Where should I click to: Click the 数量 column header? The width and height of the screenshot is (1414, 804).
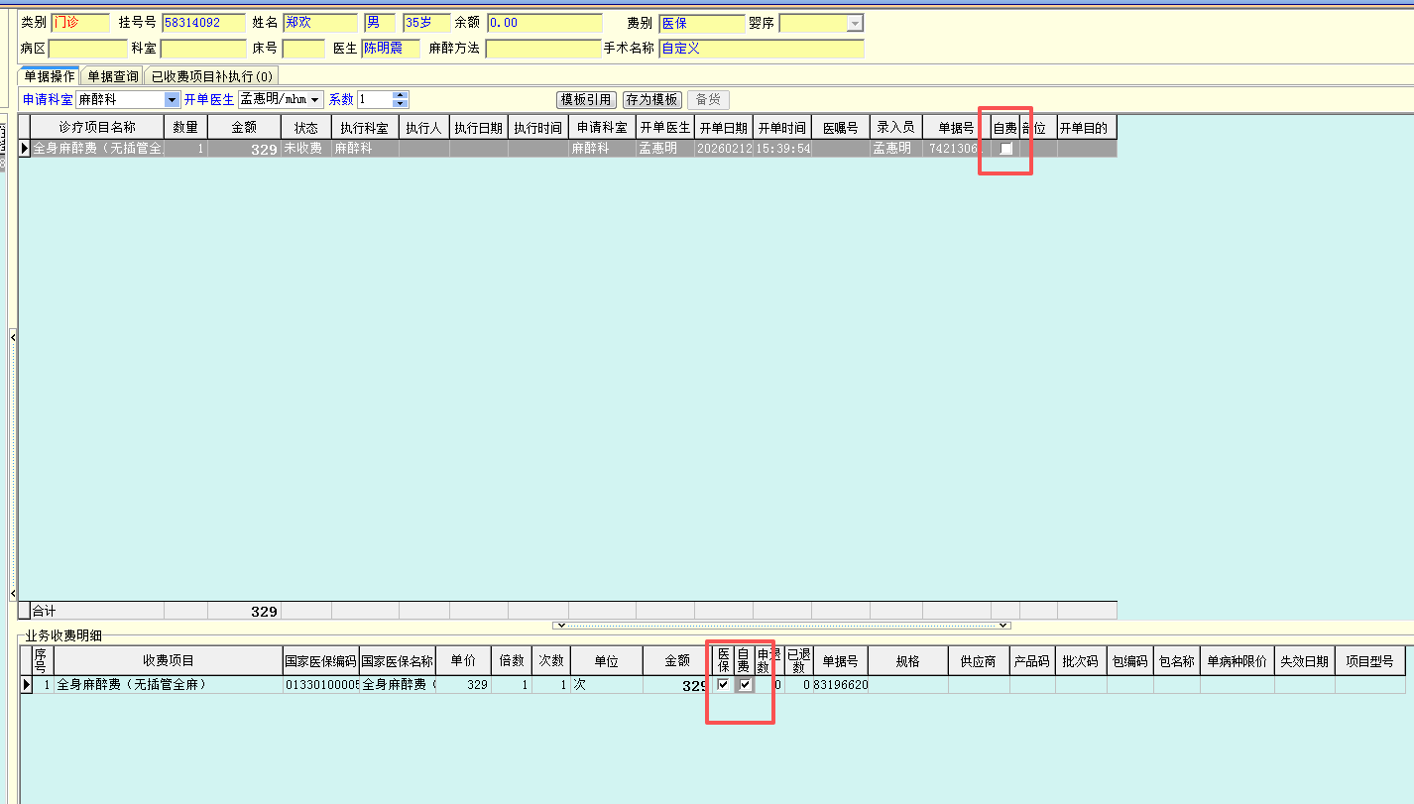pos(185,128)
